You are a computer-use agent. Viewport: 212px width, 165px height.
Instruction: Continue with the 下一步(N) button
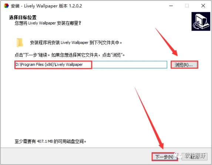click(165, 157)
